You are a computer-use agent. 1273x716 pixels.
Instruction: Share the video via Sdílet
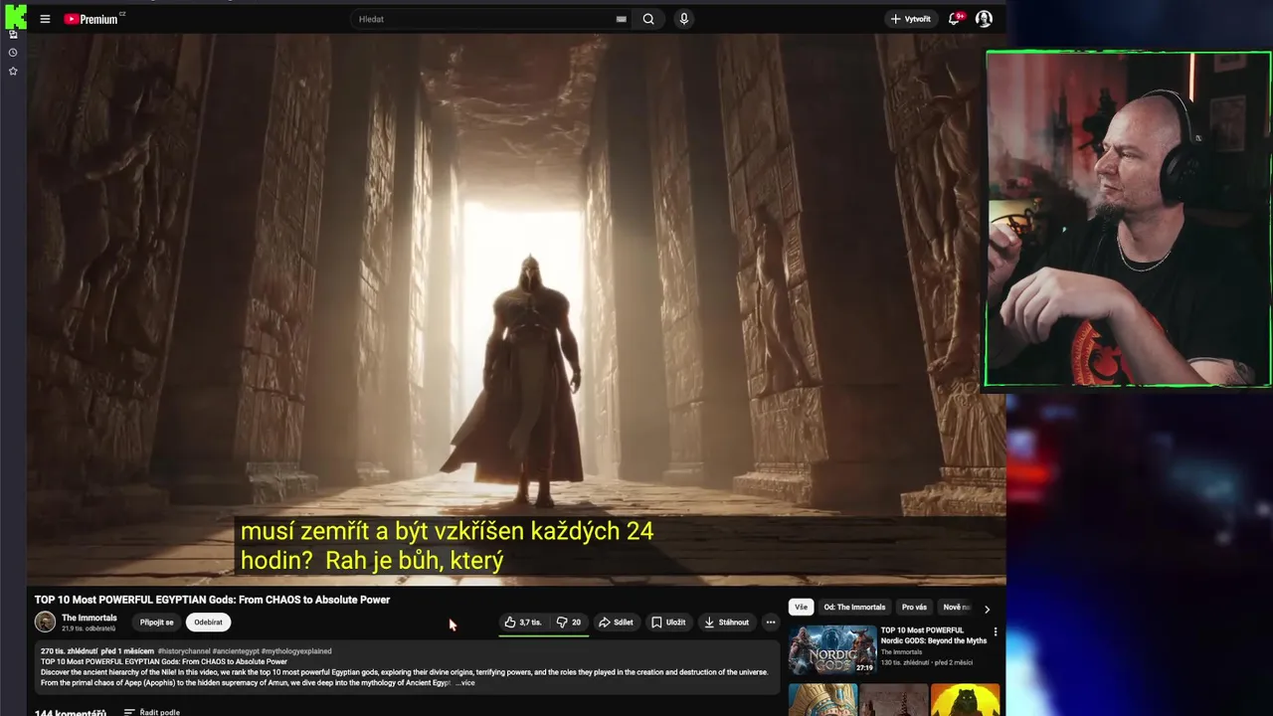[x=616, y=623]
